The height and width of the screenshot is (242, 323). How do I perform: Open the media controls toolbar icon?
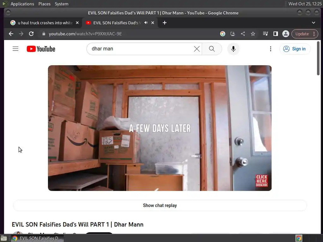[265, 34]
